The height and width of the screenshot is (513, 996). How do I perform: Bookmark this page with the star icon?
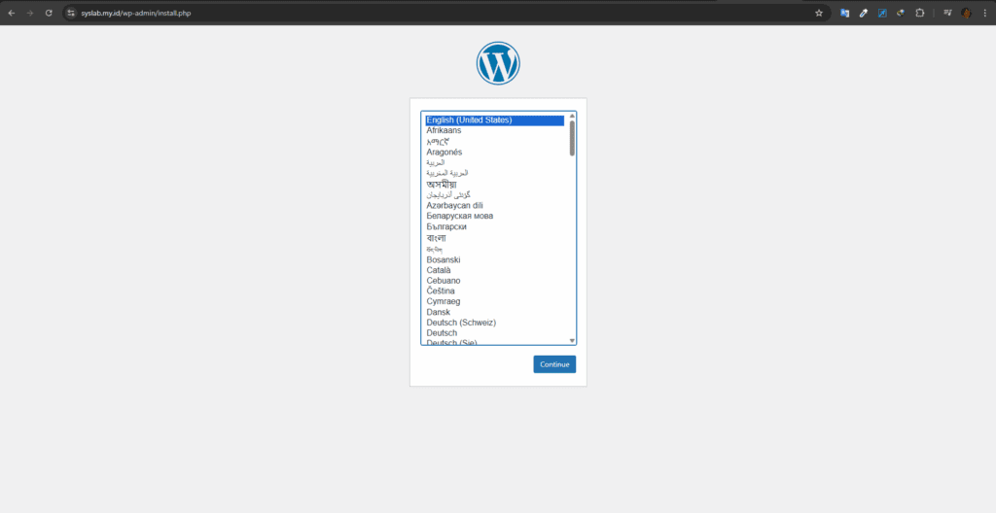coord(819,13)
